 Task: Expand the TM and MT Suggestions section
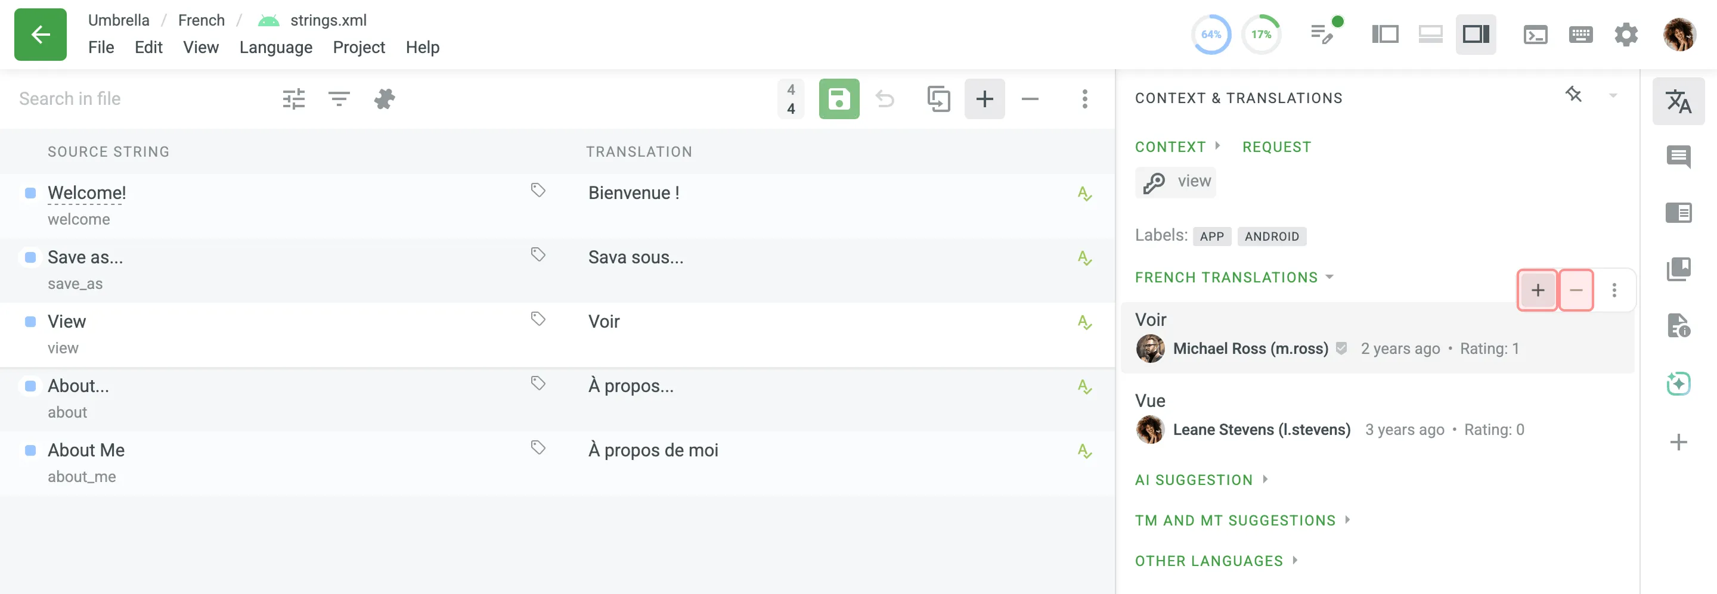1242,521
